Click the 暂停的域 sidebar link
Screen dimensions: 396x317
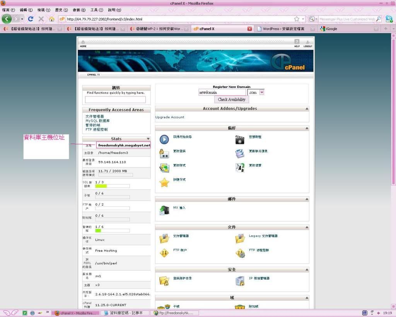tap(93, 125)
